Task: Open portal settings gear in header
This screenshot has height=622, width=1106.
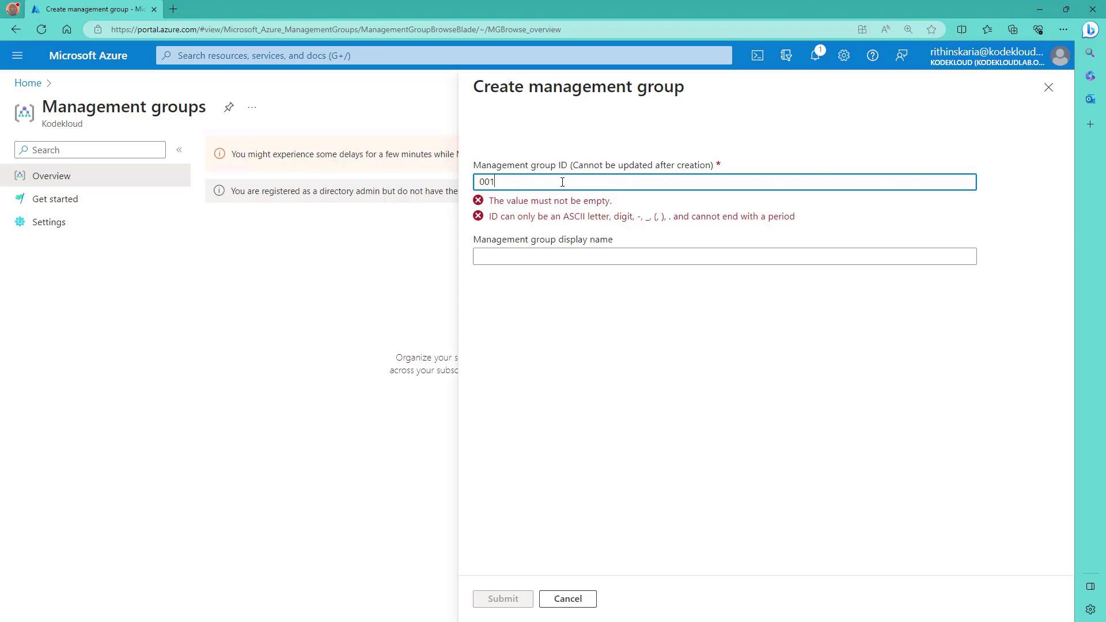Action: click(x=844, y=55)
